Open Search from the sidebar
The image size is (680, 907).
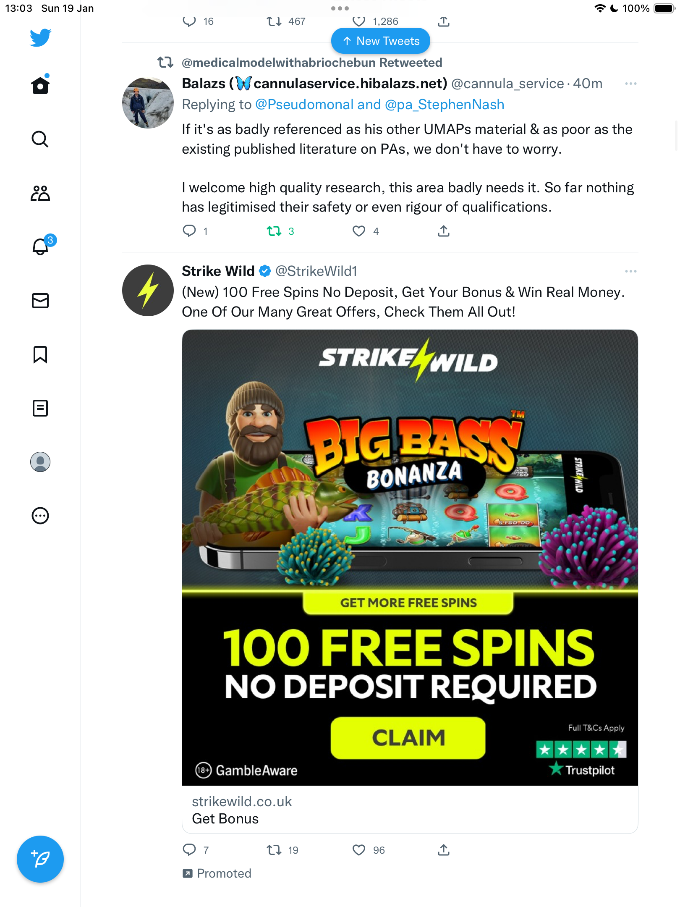(40, 139)
